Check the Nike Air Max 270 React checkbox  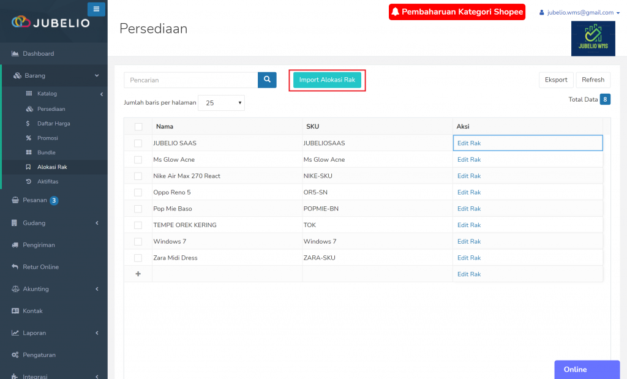click(138, 176)
